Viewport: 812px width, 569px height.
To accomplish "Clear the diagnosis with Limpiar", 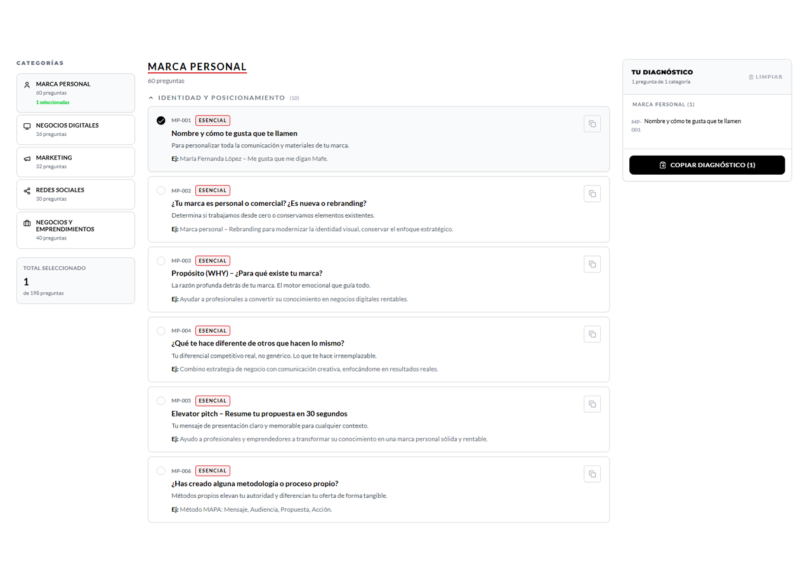I will (765, 77).
